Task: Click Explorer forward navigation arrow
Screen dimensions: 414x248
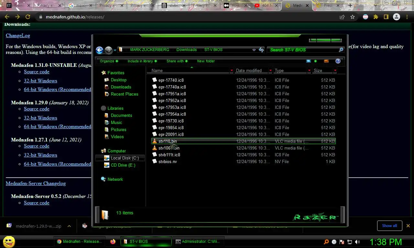Action: click(x=109, y=50)
